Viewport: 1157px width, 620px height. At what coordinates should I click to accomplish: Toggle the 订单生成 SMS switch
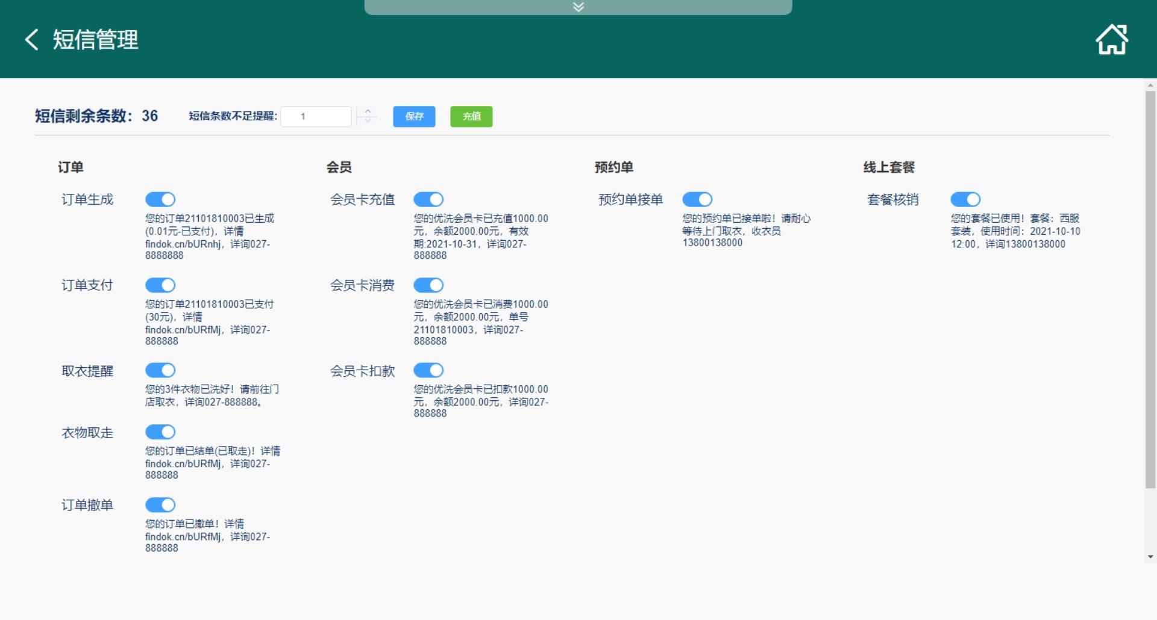[160, 199]
